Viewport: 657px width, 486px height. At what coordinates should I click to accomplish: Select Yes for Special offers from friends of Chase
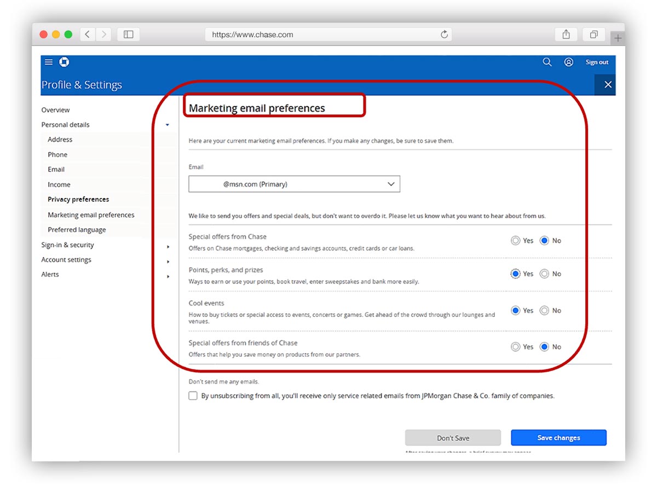515,346
